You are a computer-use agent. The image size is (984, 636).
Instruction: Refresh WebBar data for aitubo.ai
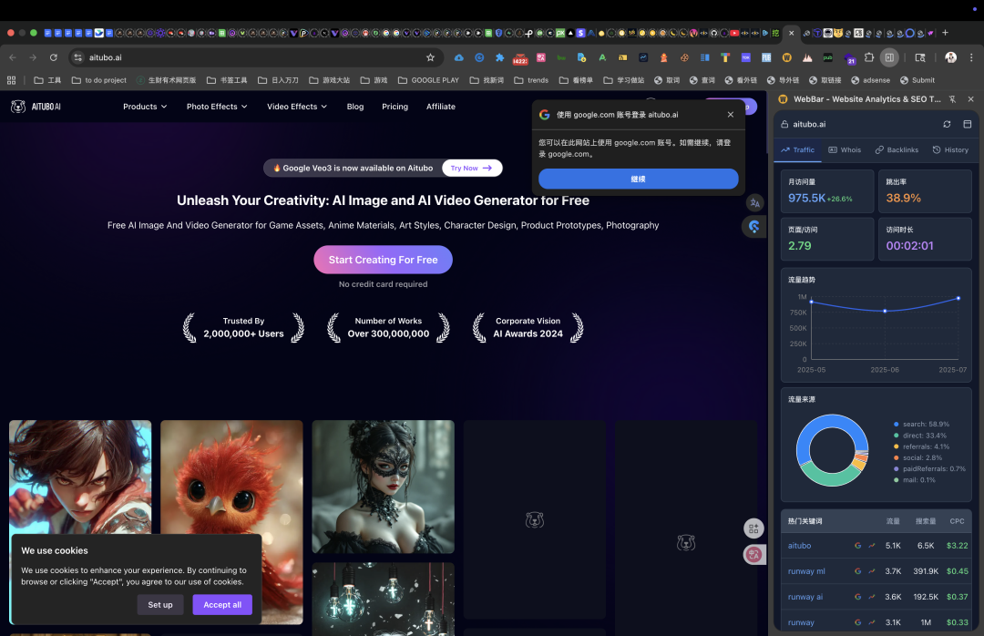(x=947, y=124)
